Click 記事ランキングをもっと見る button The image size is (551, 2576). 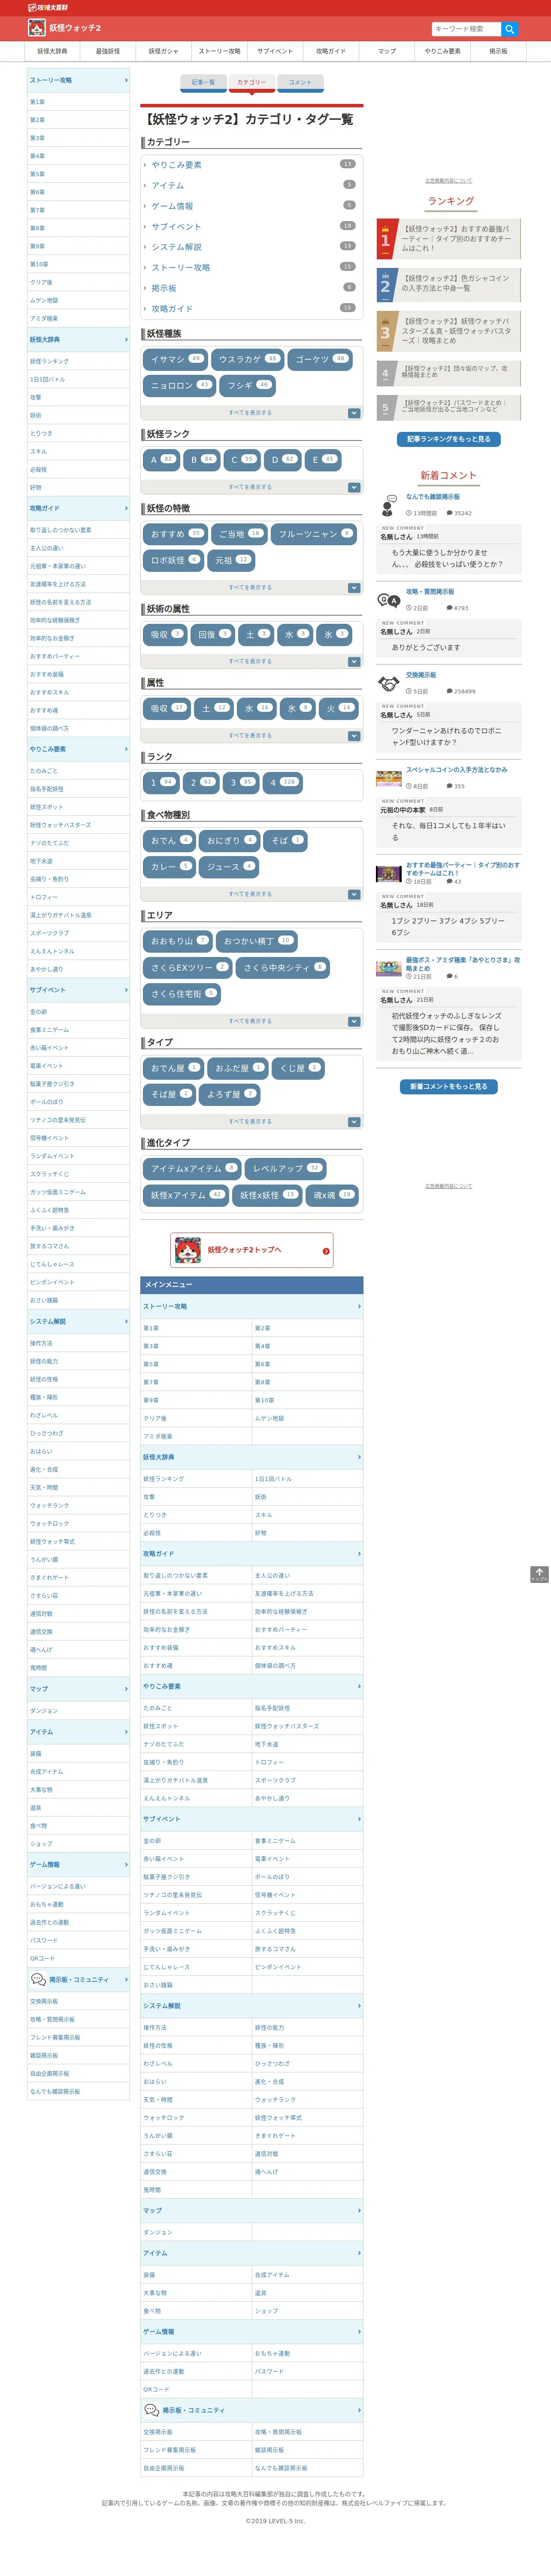(x=448, y=439)
